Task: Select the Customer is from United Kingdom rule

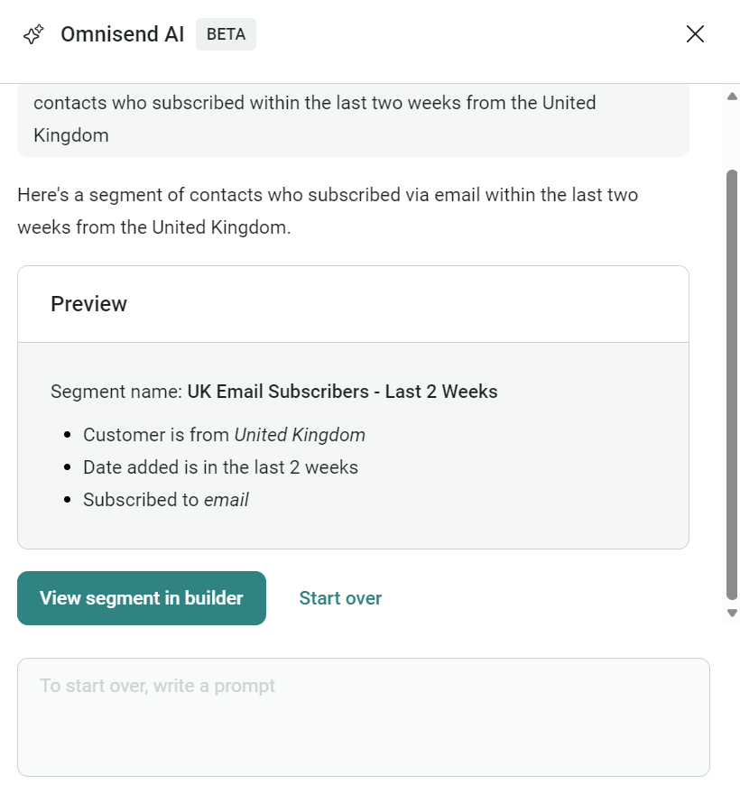Action: 223,434
